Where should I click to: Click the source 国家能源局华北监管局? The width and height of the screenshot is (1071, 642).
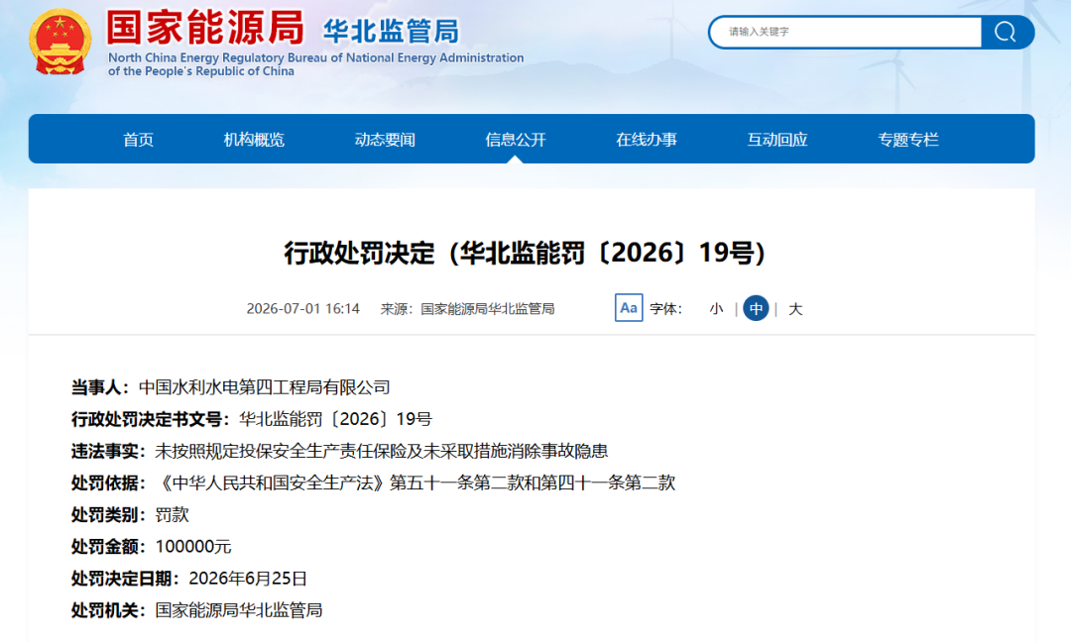[487, 309]
